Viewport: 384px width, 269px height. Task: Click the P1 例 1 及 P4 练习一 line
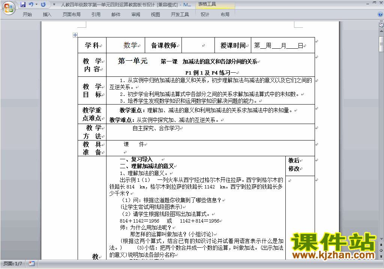click(x=210, y=73)
